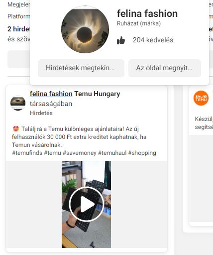Open the 'Hirdetések megtekin...' button
The image size is (213, 255).
pyautogui.click(x=81, y=68)
